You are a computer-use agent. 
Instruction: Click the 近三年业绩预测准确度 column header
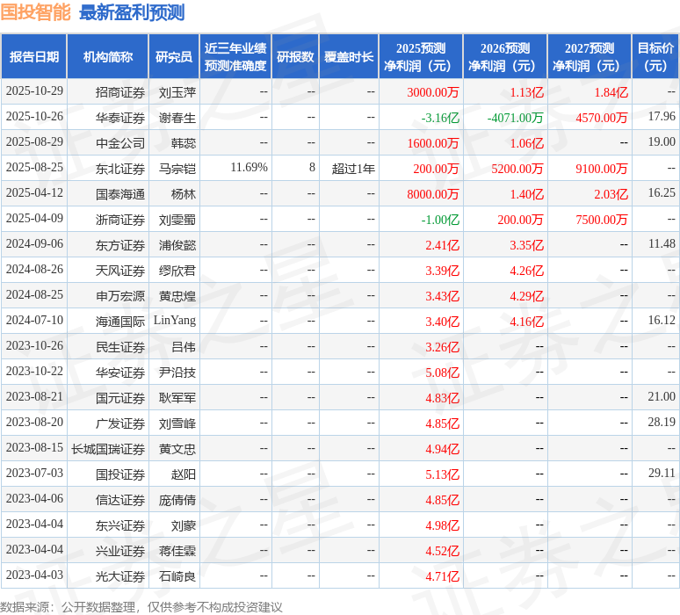point(235,57)
